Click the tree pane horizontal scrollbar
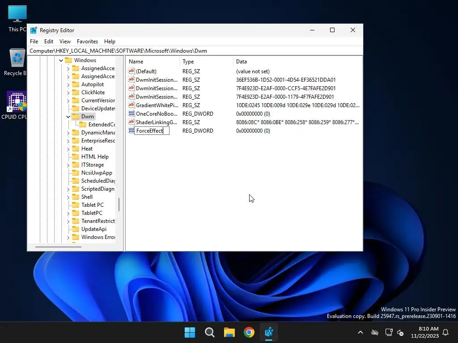The image size is (458, 343). click(58, 247)
